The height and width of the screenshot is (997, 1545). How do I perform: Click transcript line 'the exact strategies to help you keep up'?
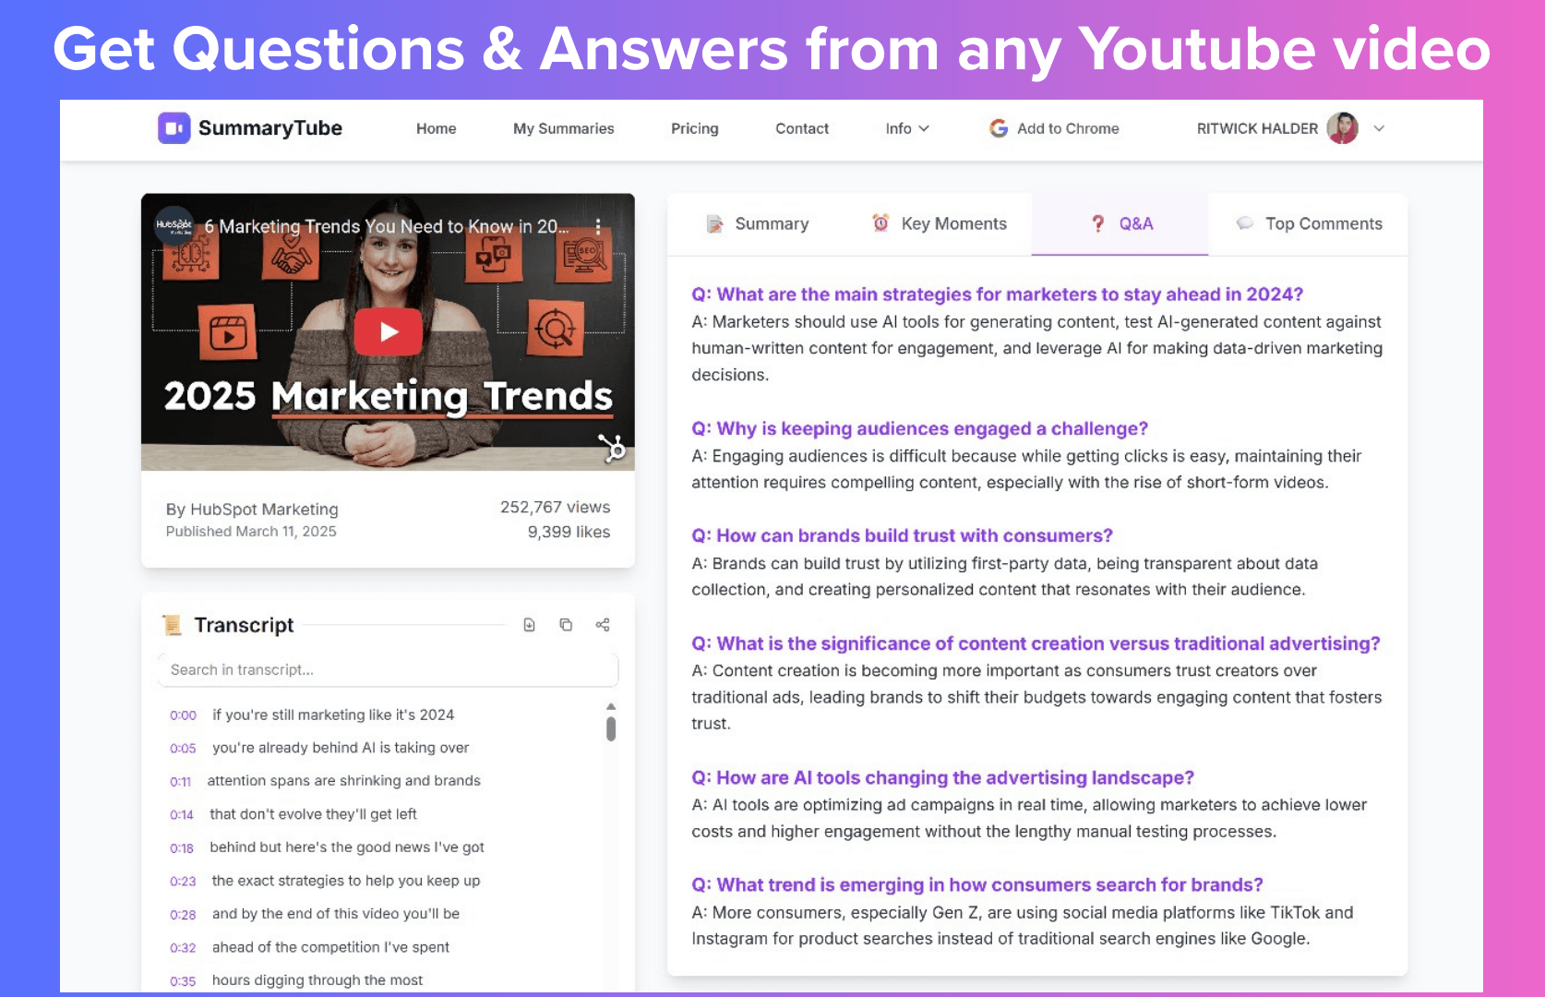346,881
